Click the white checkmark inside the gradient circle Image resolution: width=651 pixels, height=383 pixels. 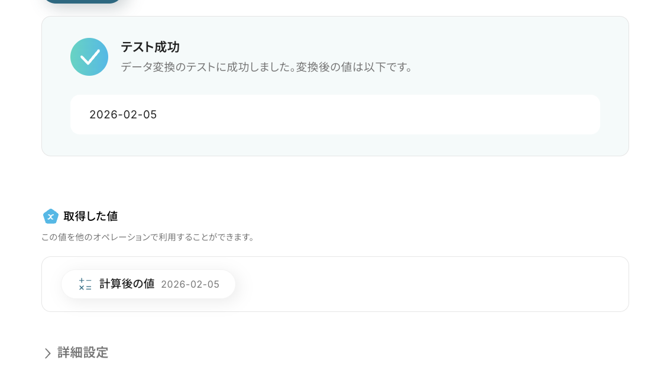pos(90,57)
